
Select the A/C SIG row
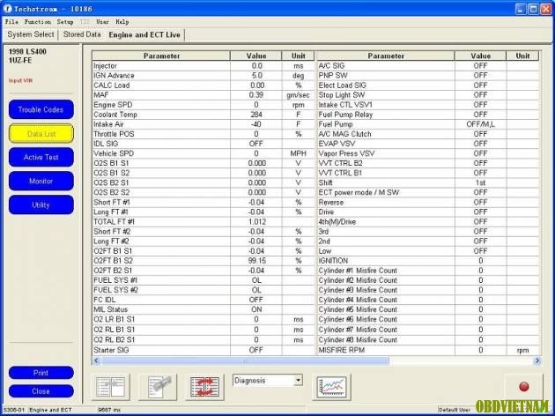pos(427,66)
